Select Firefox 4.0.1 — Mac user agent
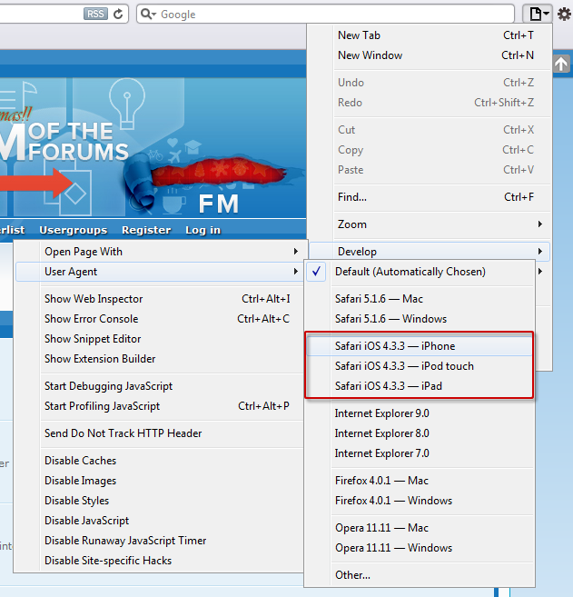Screen dimensions: 573x597 point(420,481)
